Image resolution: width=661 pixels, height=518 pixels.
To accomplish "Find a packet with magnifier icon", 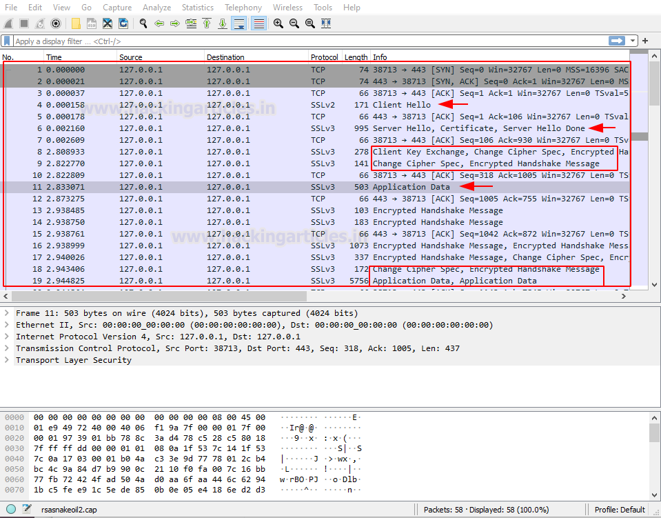I will (x=143, y=23).
